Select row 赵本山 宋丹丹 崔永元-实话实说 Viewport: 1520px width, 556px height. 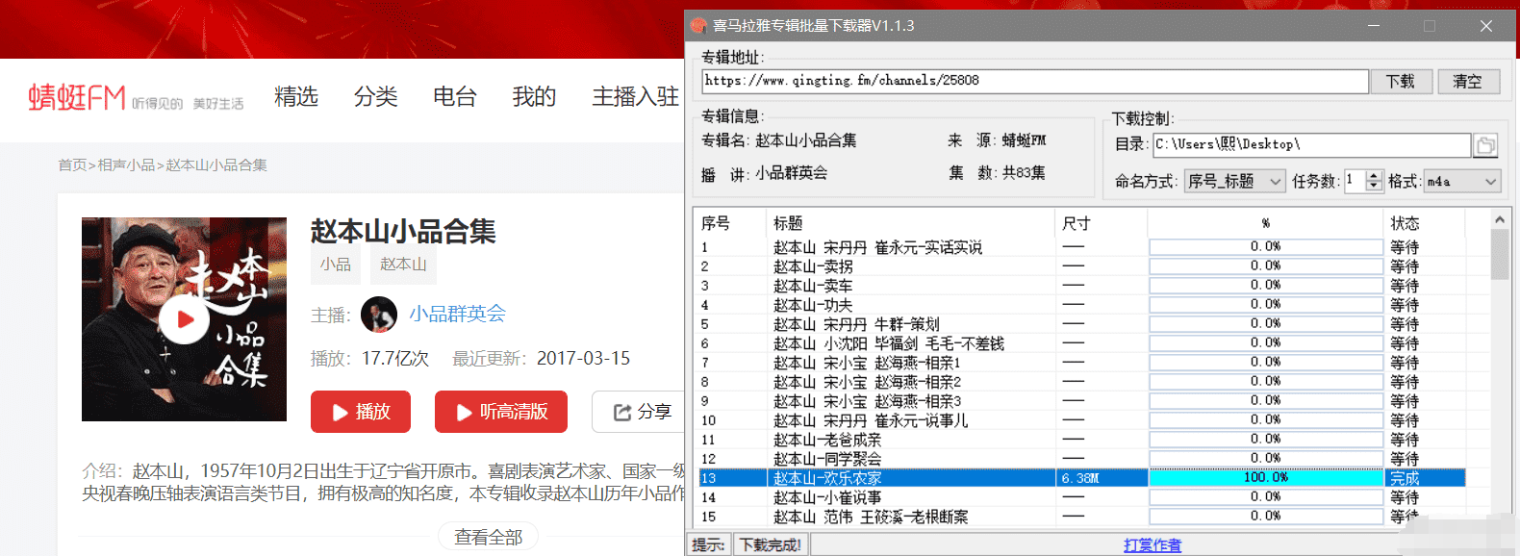point(1080,247)
